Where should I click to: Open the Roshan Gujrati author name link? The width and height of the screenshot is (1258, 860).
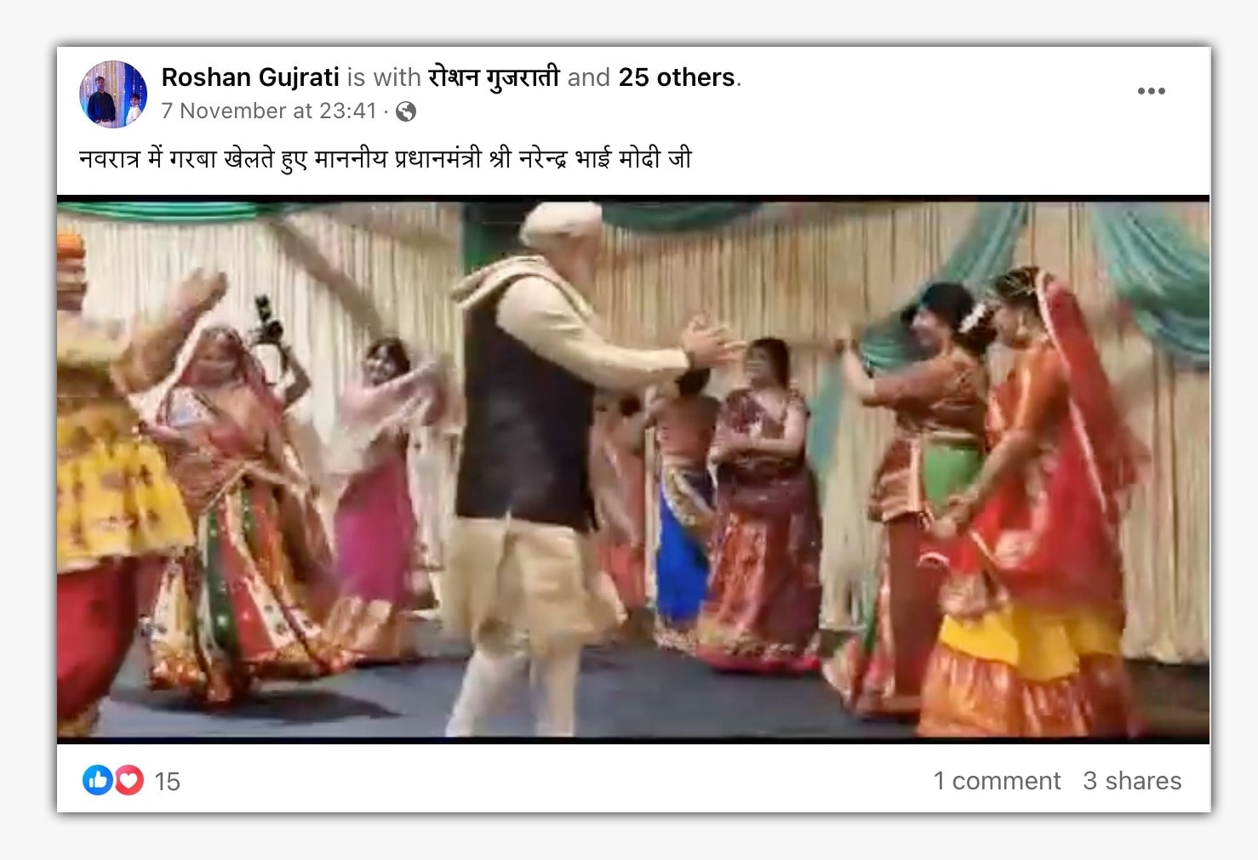[250, 77]
